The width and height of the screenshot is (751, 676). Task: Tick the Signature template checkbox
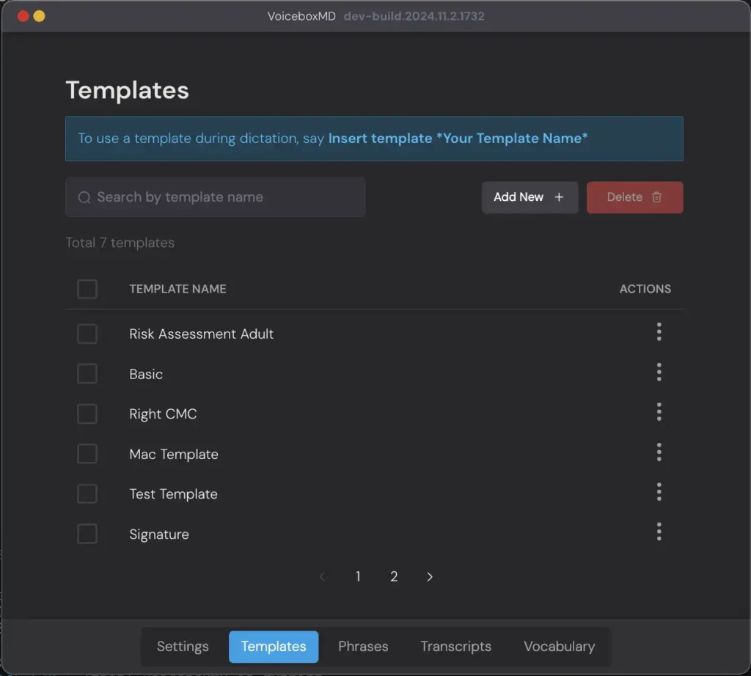pyautogui.click(x=87, y=534)
